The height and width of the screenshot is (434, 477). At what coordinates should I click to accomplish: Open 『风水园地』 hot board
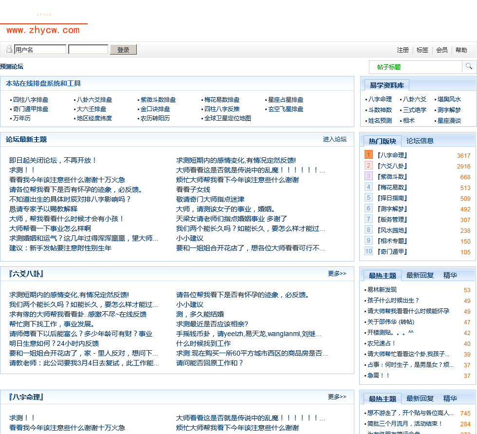coord(392,230)
